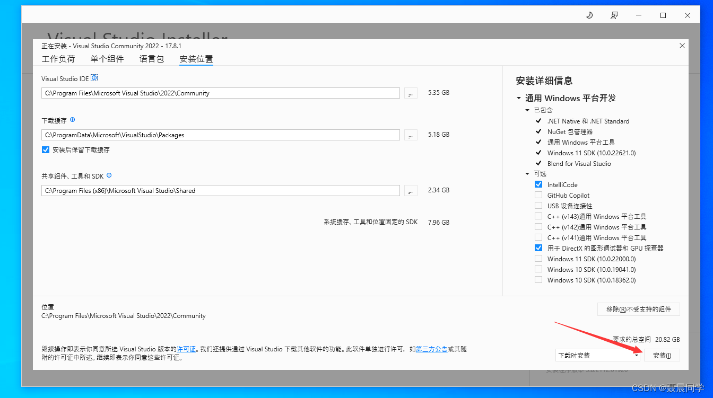713x398 pixels.
Task: Click the 安装详细信息 heading
Action: (544, 81)
